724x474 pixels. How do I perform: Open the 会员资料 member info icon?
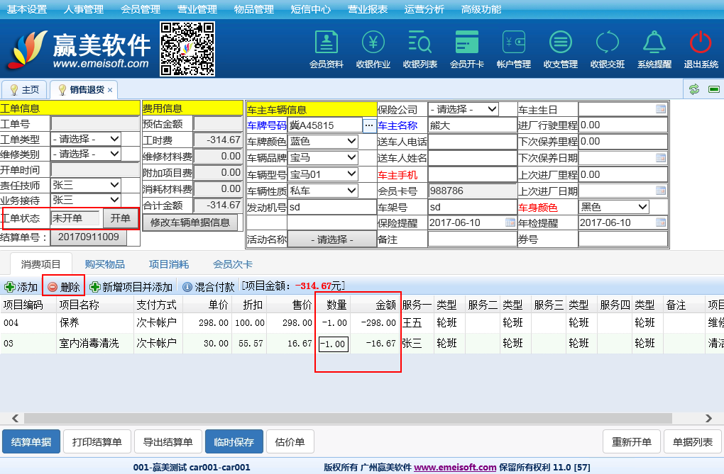coord(327,49)
